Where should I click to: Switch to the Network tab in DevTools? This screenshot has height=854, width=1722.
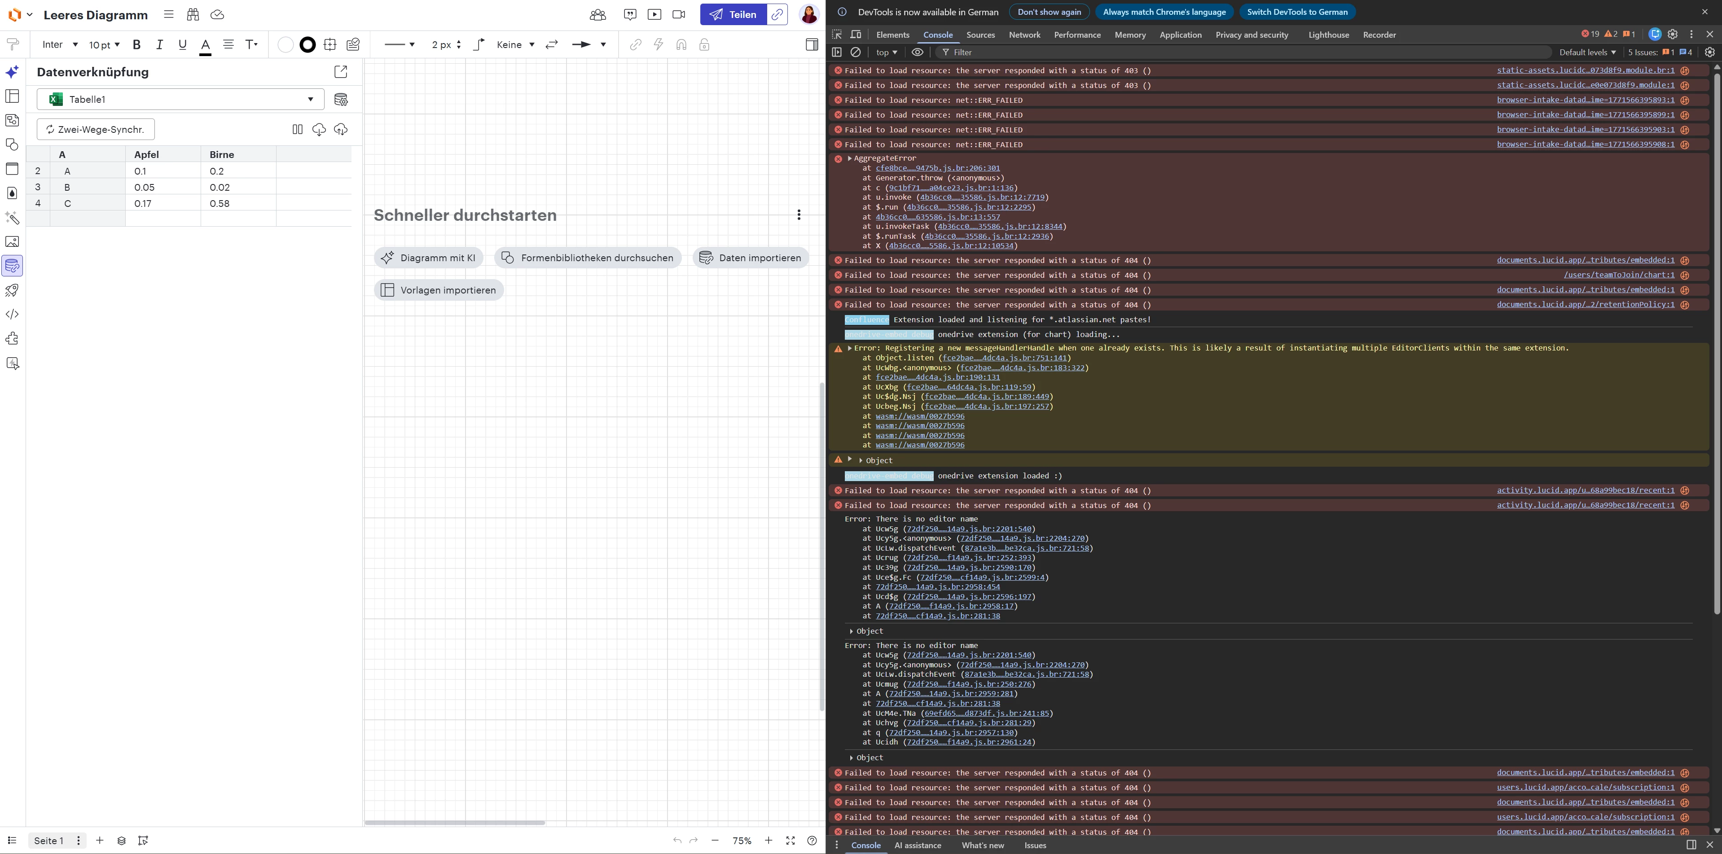tap(1024, 35)
